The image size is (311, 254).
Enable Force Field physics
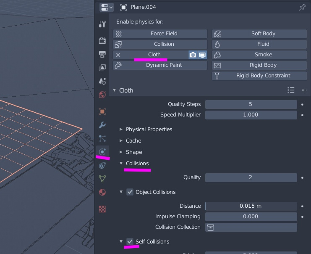point(160,34)
